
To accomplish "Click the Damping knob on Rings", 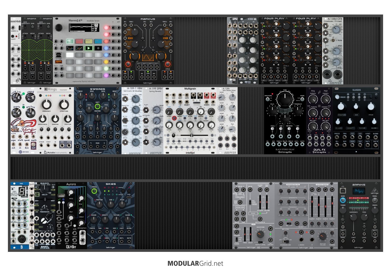I will tap(55, 119).
